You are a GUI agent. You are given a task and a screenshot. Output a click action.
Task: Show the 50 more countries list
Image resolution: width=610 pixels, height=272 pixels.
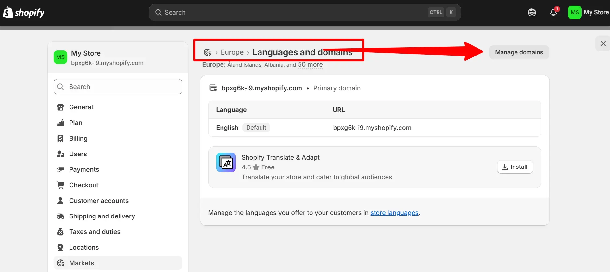(x=310, y=65)
